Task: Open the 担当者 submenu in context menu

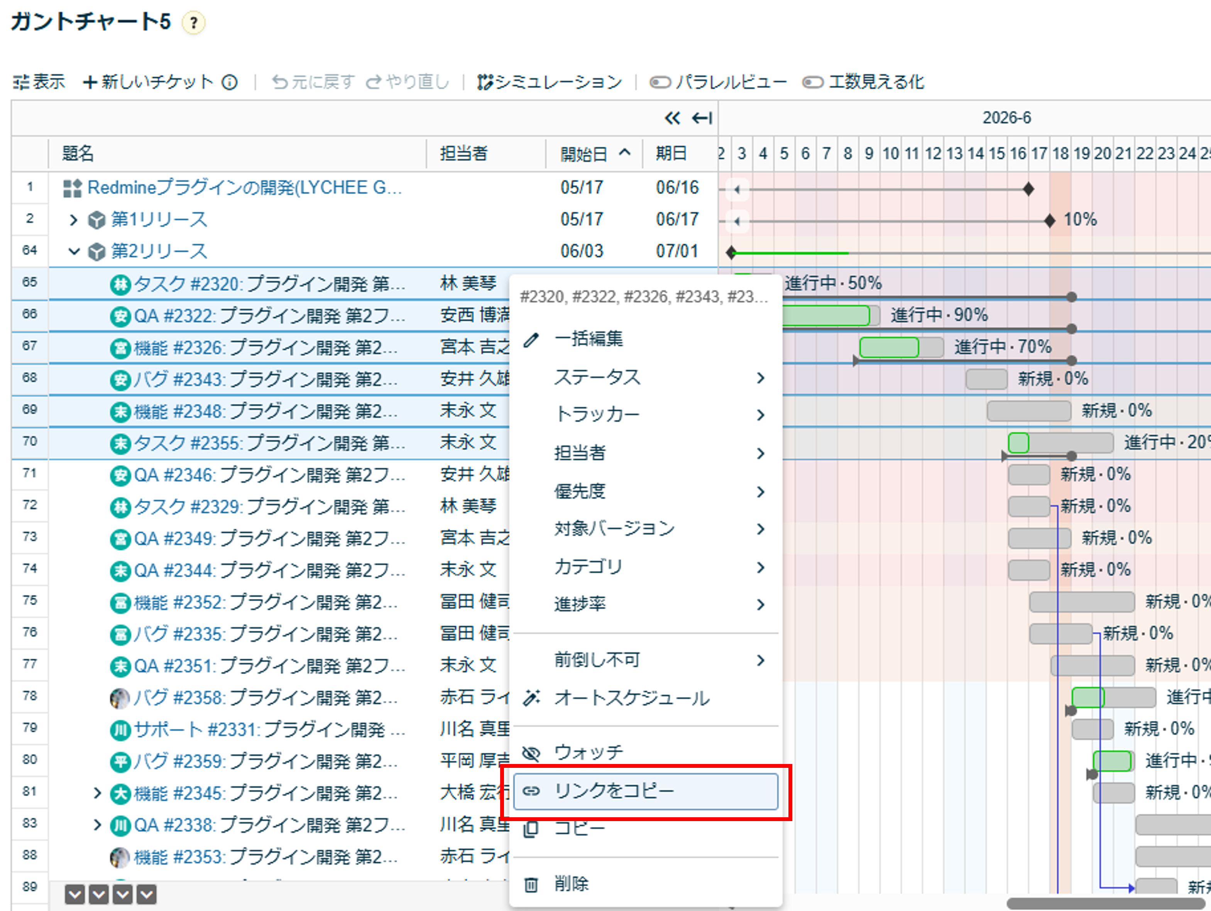Action: click(646, 453)
